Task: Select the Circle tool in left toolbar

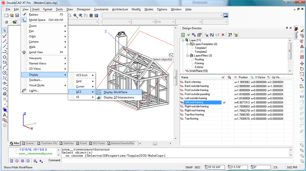Action: 5,73
